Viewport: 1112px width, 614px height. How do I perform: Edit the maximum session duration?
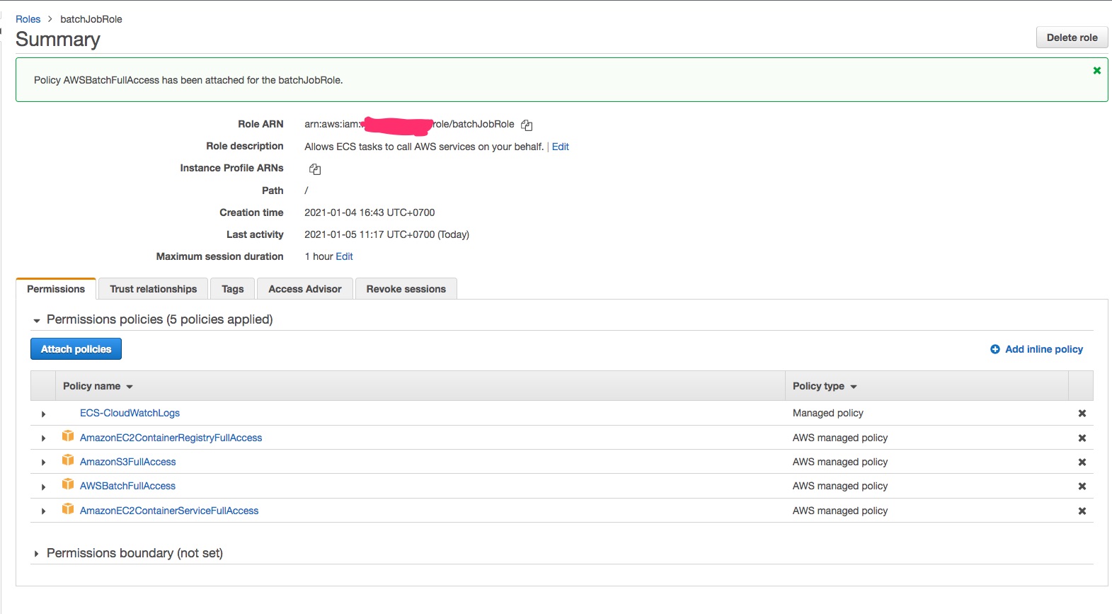[344, 256]
